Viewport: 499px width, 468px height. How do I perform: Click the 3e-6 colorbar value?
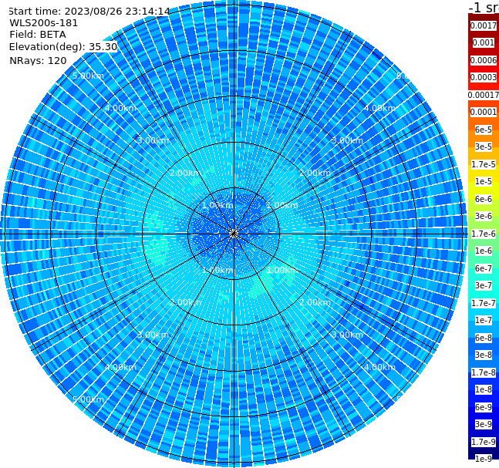click(484, 216)
